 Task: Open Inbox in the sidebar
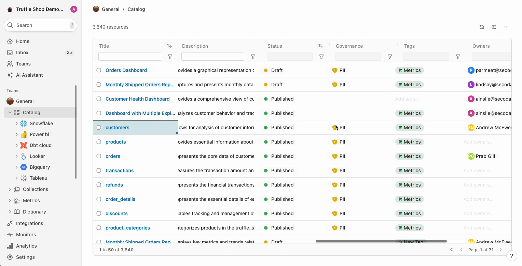(x=22, y=53)
